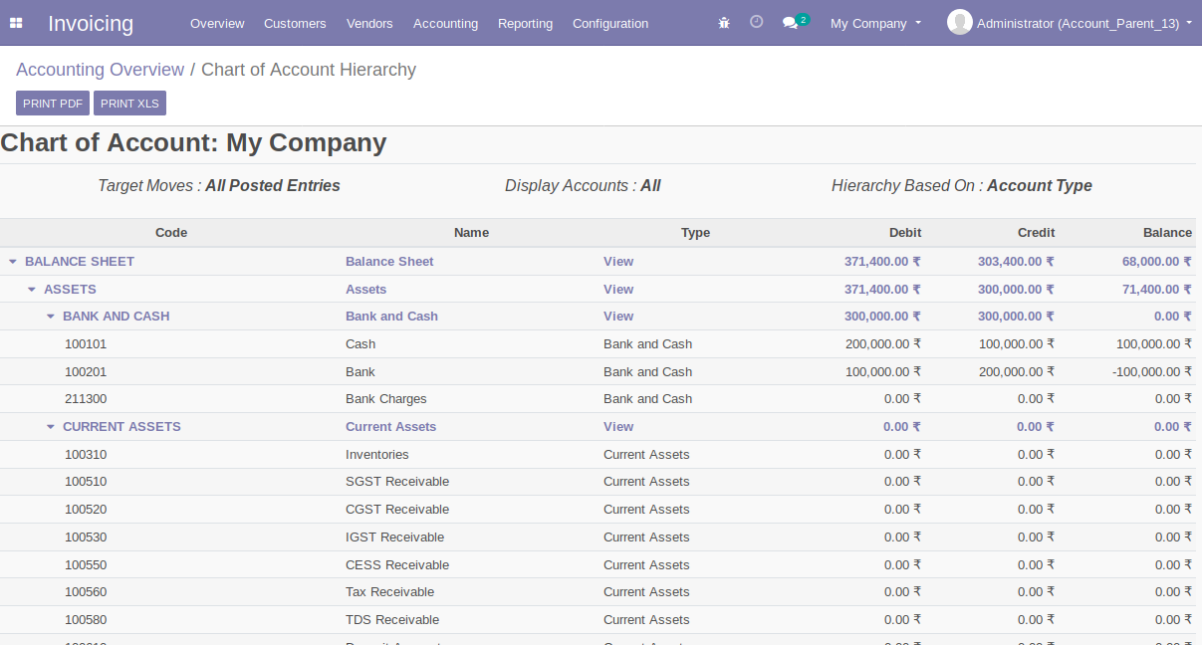1202x645 pixels.
Task: Click the CGST Receivable account name
Action: (x=397, y=510)
